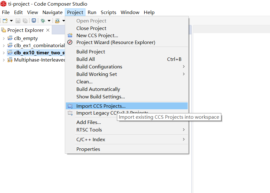Select the New CCS Project toolbar icon
This screenshot has height=193, width=270.
pos(4,21)
